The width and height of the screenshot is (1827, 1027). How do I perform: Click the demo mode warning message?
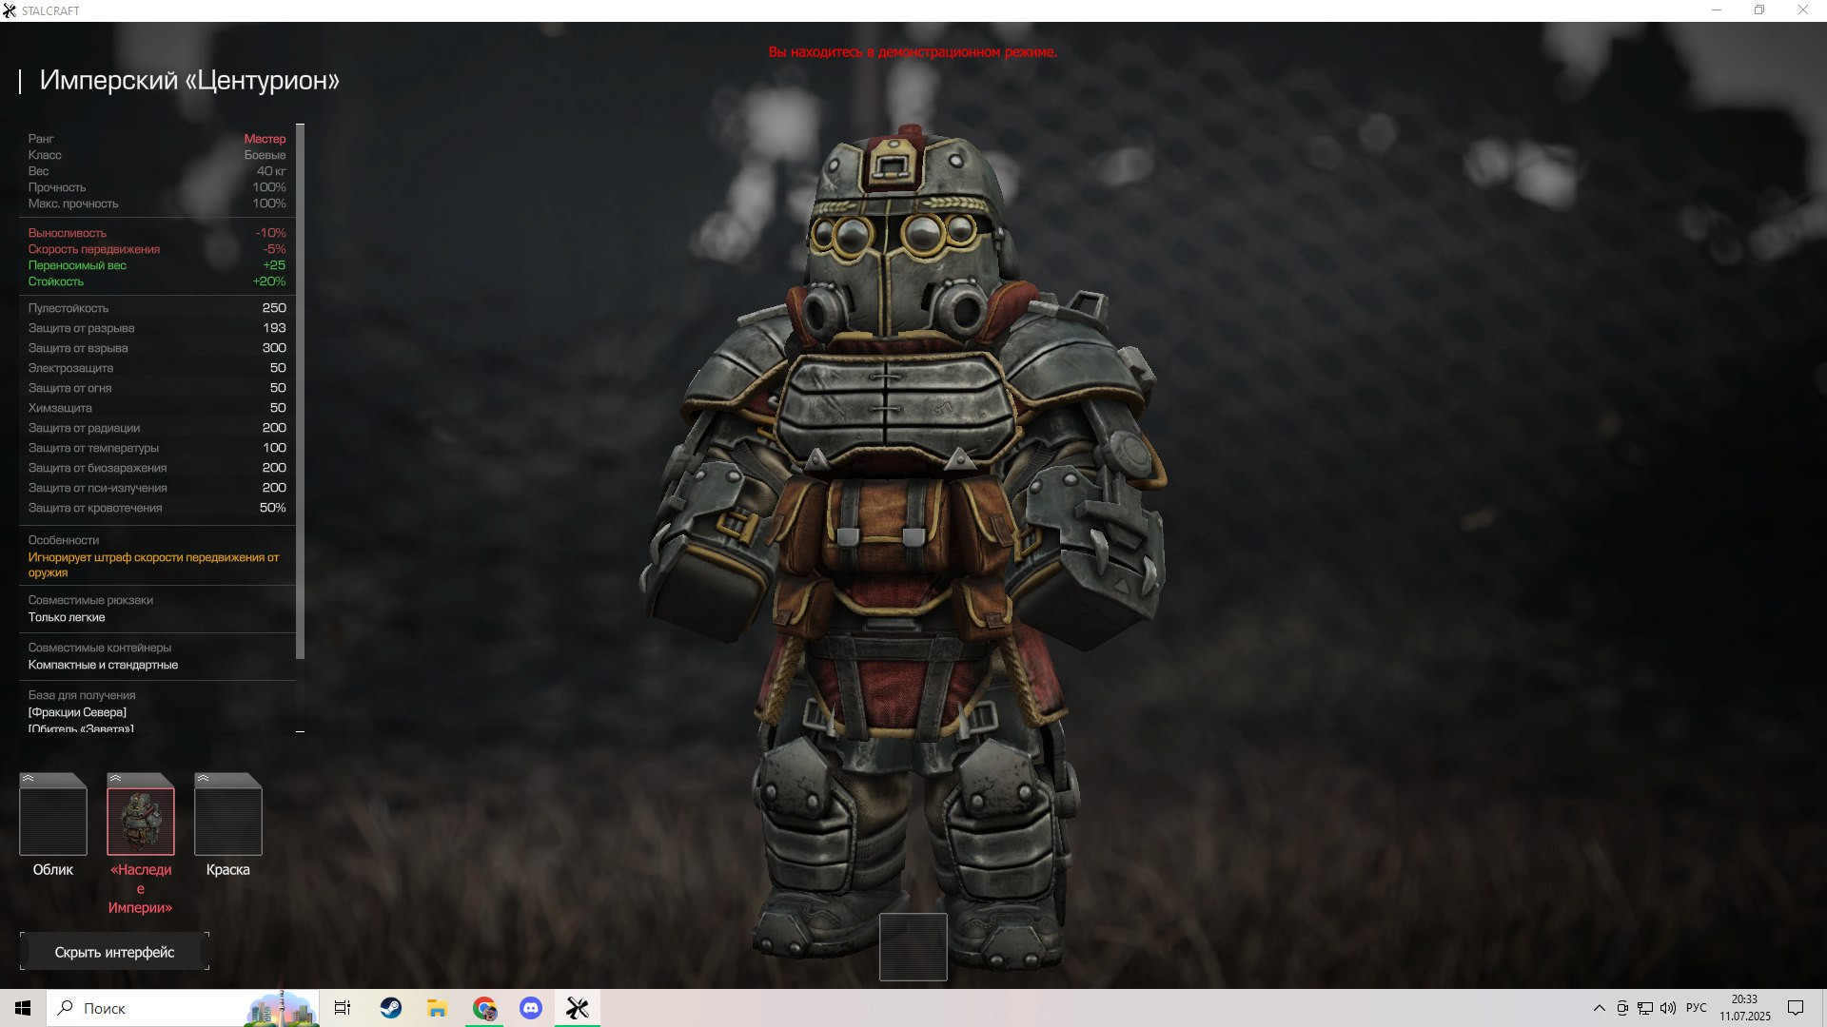coord(913,52)
